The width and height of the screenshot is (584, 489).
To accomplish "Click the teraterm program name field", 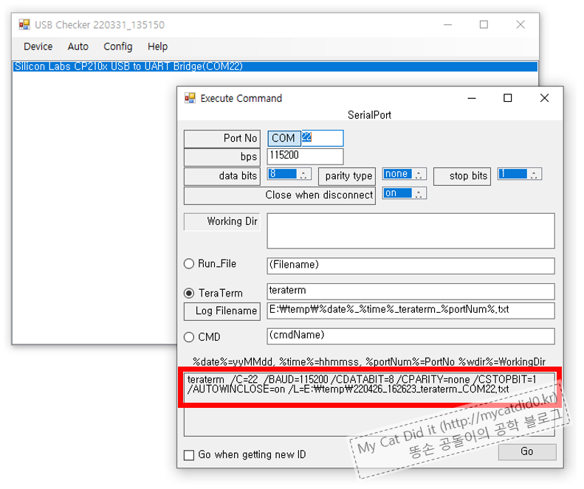I will (410, 291).
